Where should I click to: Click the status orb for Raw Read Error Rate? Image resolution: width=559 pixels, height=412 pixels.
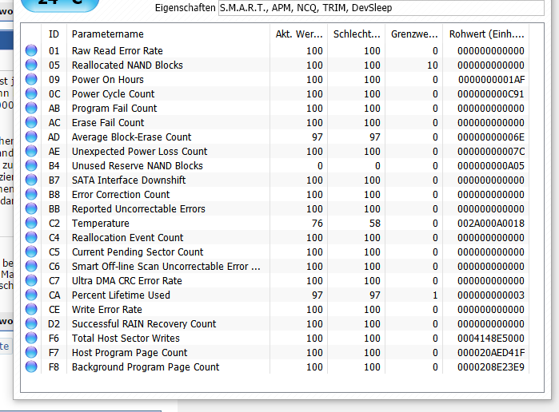coord(31,50)
